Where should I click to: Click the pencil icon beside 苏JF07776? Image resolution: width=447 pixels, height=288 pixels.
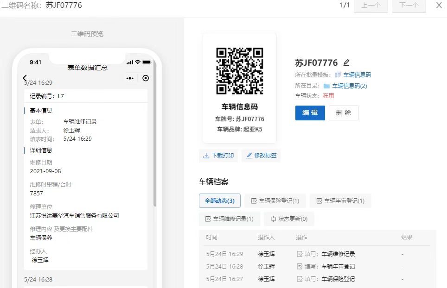coord(346,63)
